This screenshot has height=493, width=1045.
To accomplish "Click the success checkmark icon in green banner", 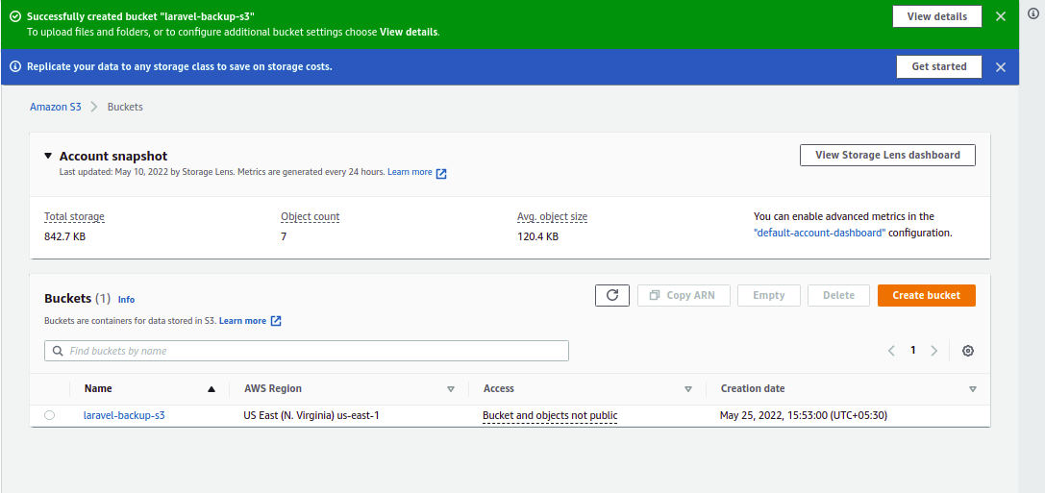I will [x=15, y=16].
